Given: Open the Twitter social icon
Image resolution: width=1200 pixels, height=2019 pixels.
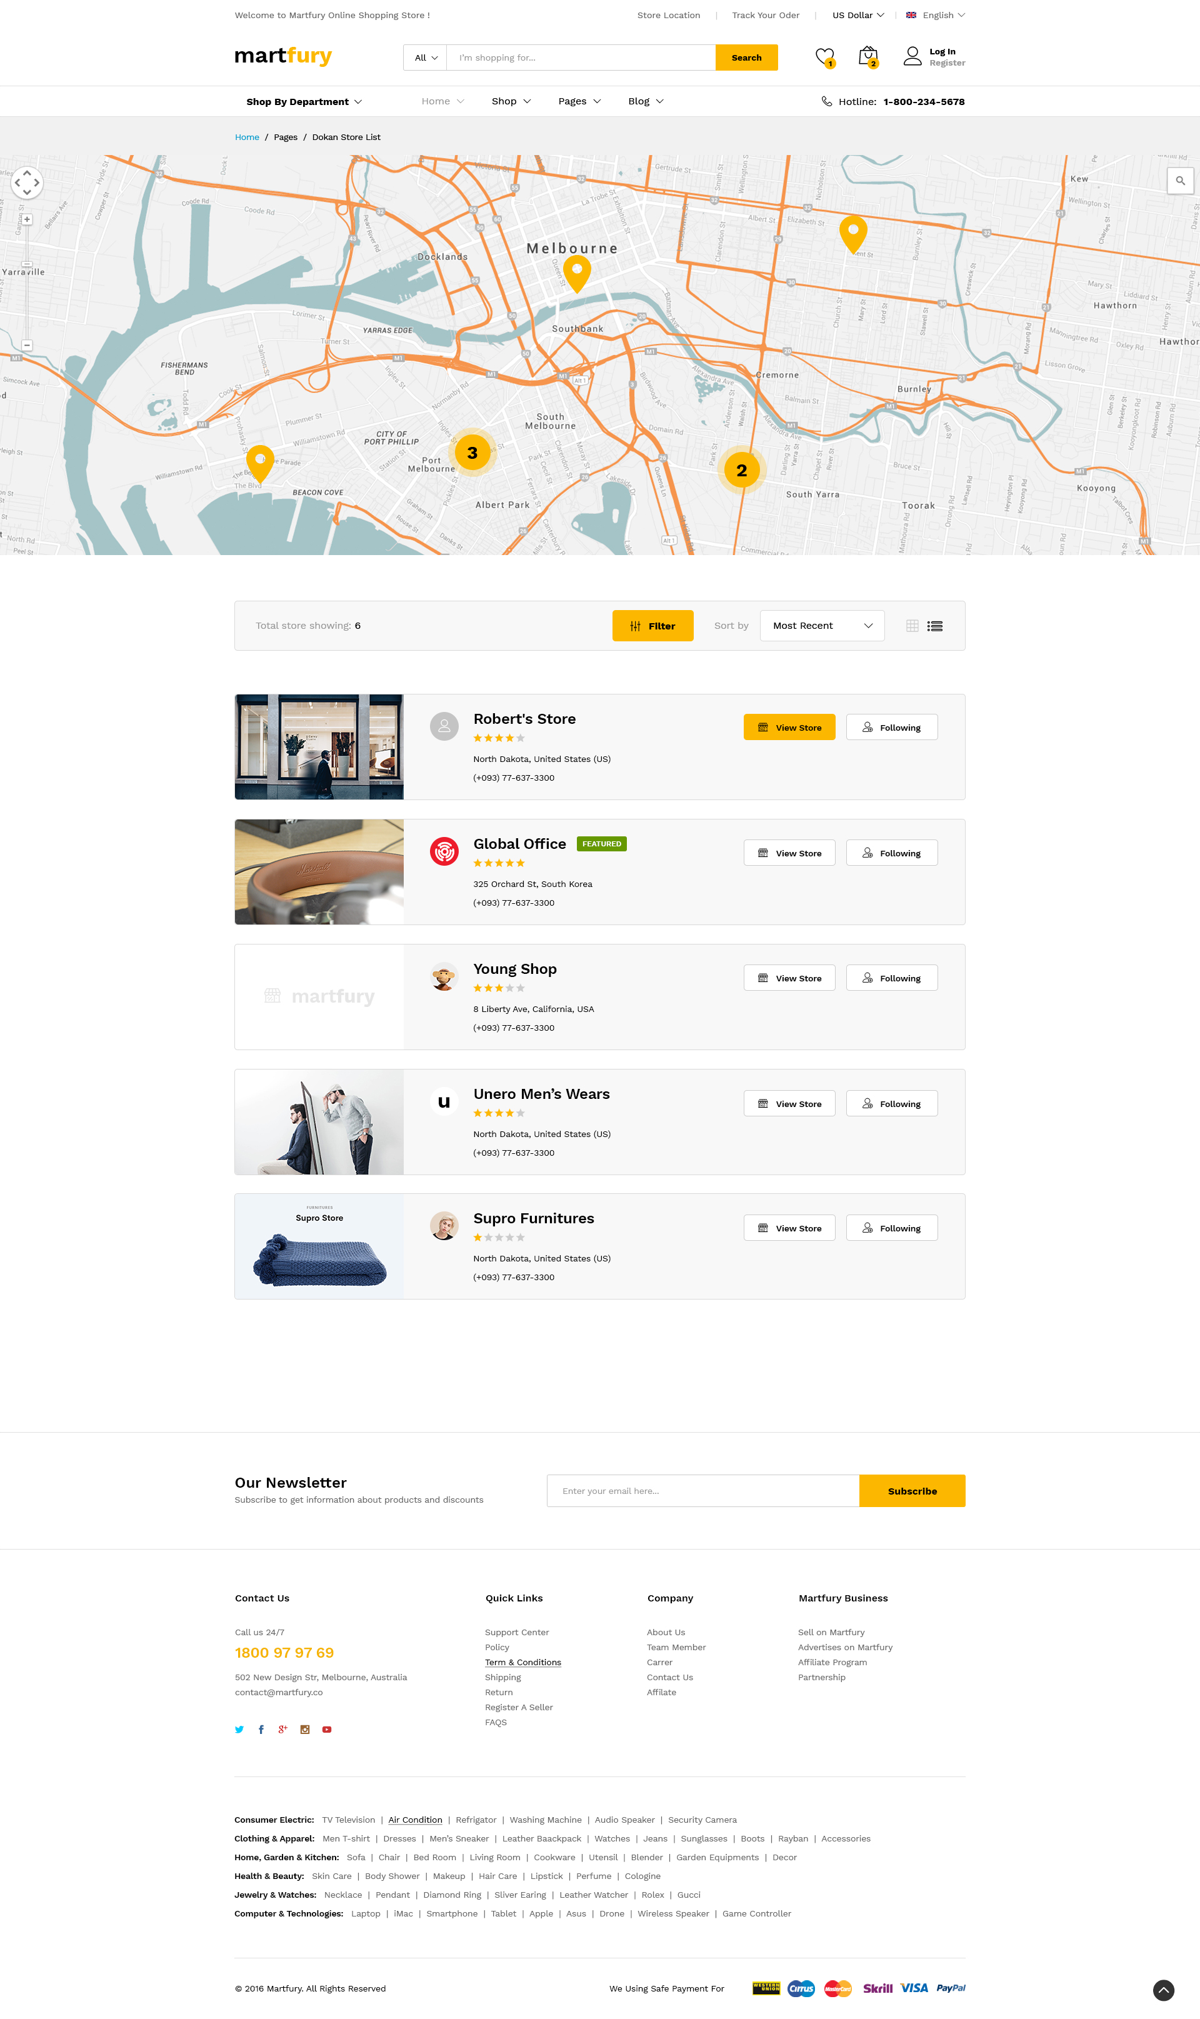Looking at the screenshot, I should pos(239,1730).
